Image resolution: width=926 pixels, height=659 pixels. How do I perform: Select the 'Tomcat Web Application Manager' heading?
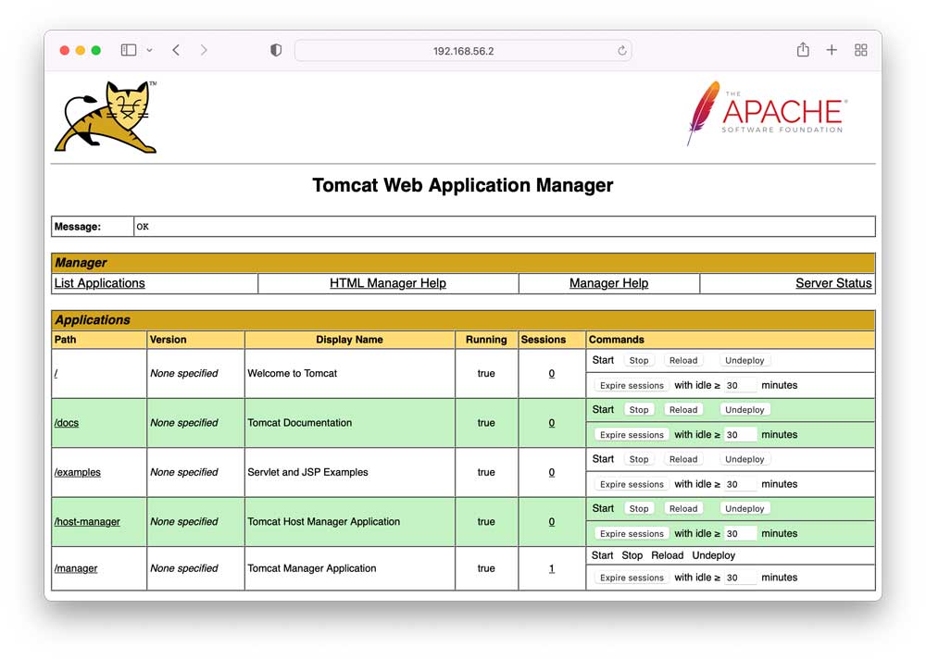click(x=462, y=185)
